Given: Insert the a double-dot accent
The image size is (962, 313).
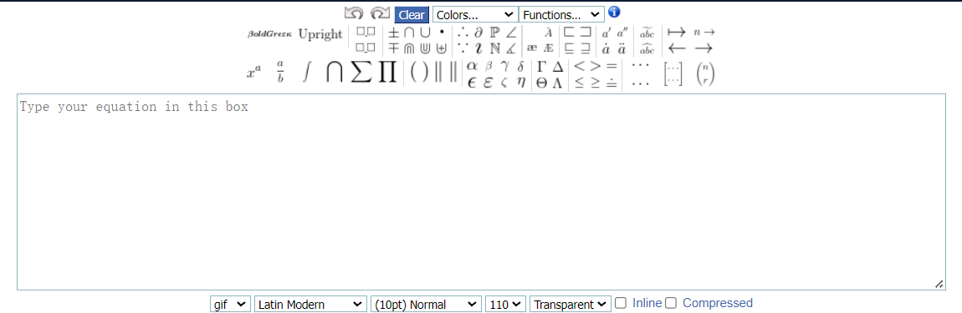Looking at the screenshot, I should click(x=622, y=48).
